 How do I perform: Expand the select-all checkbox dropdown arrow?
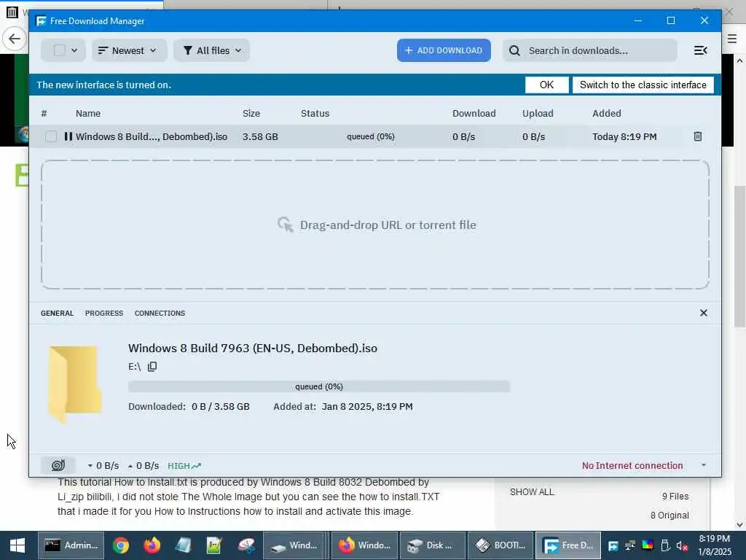click(x=74, y=50)
